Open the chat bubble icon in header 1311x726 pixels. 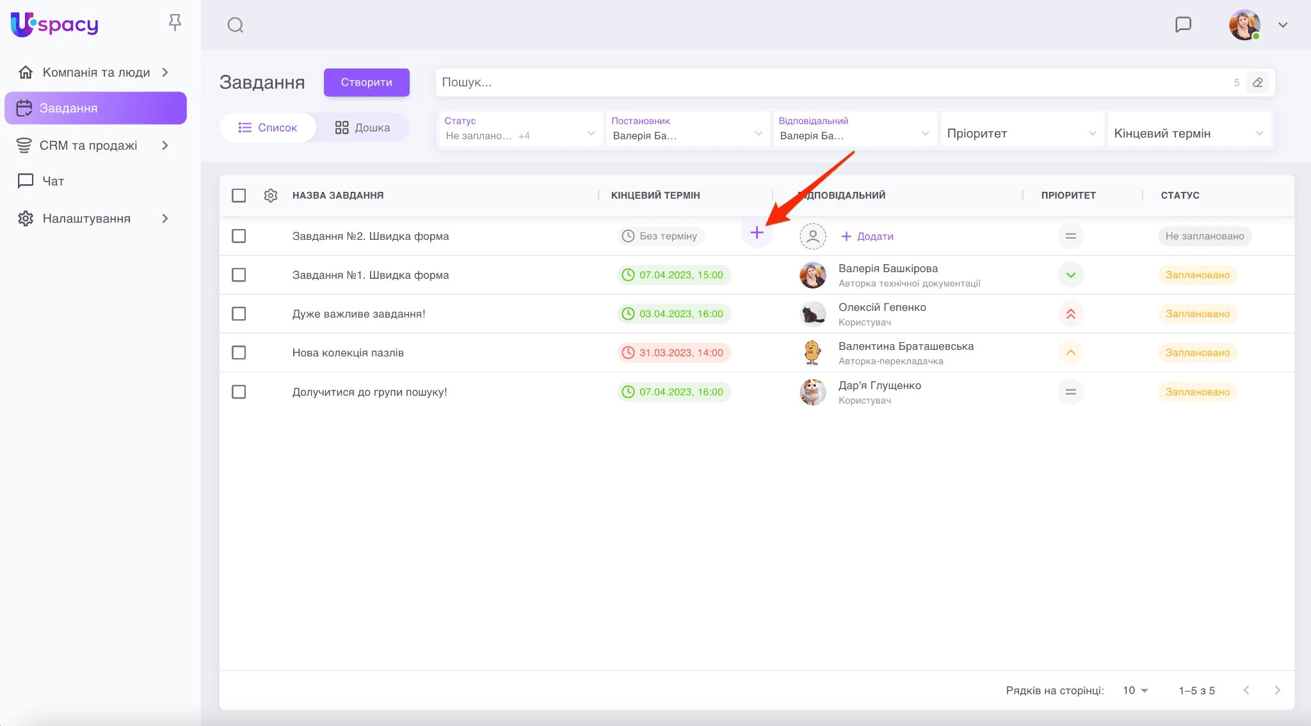pyautogui.click(x=1183, y=24)
